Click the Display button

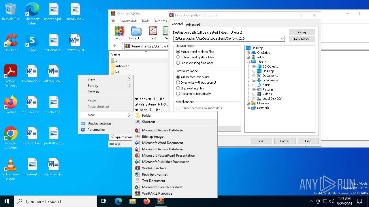pyautogui.click(x=302, y=32)
